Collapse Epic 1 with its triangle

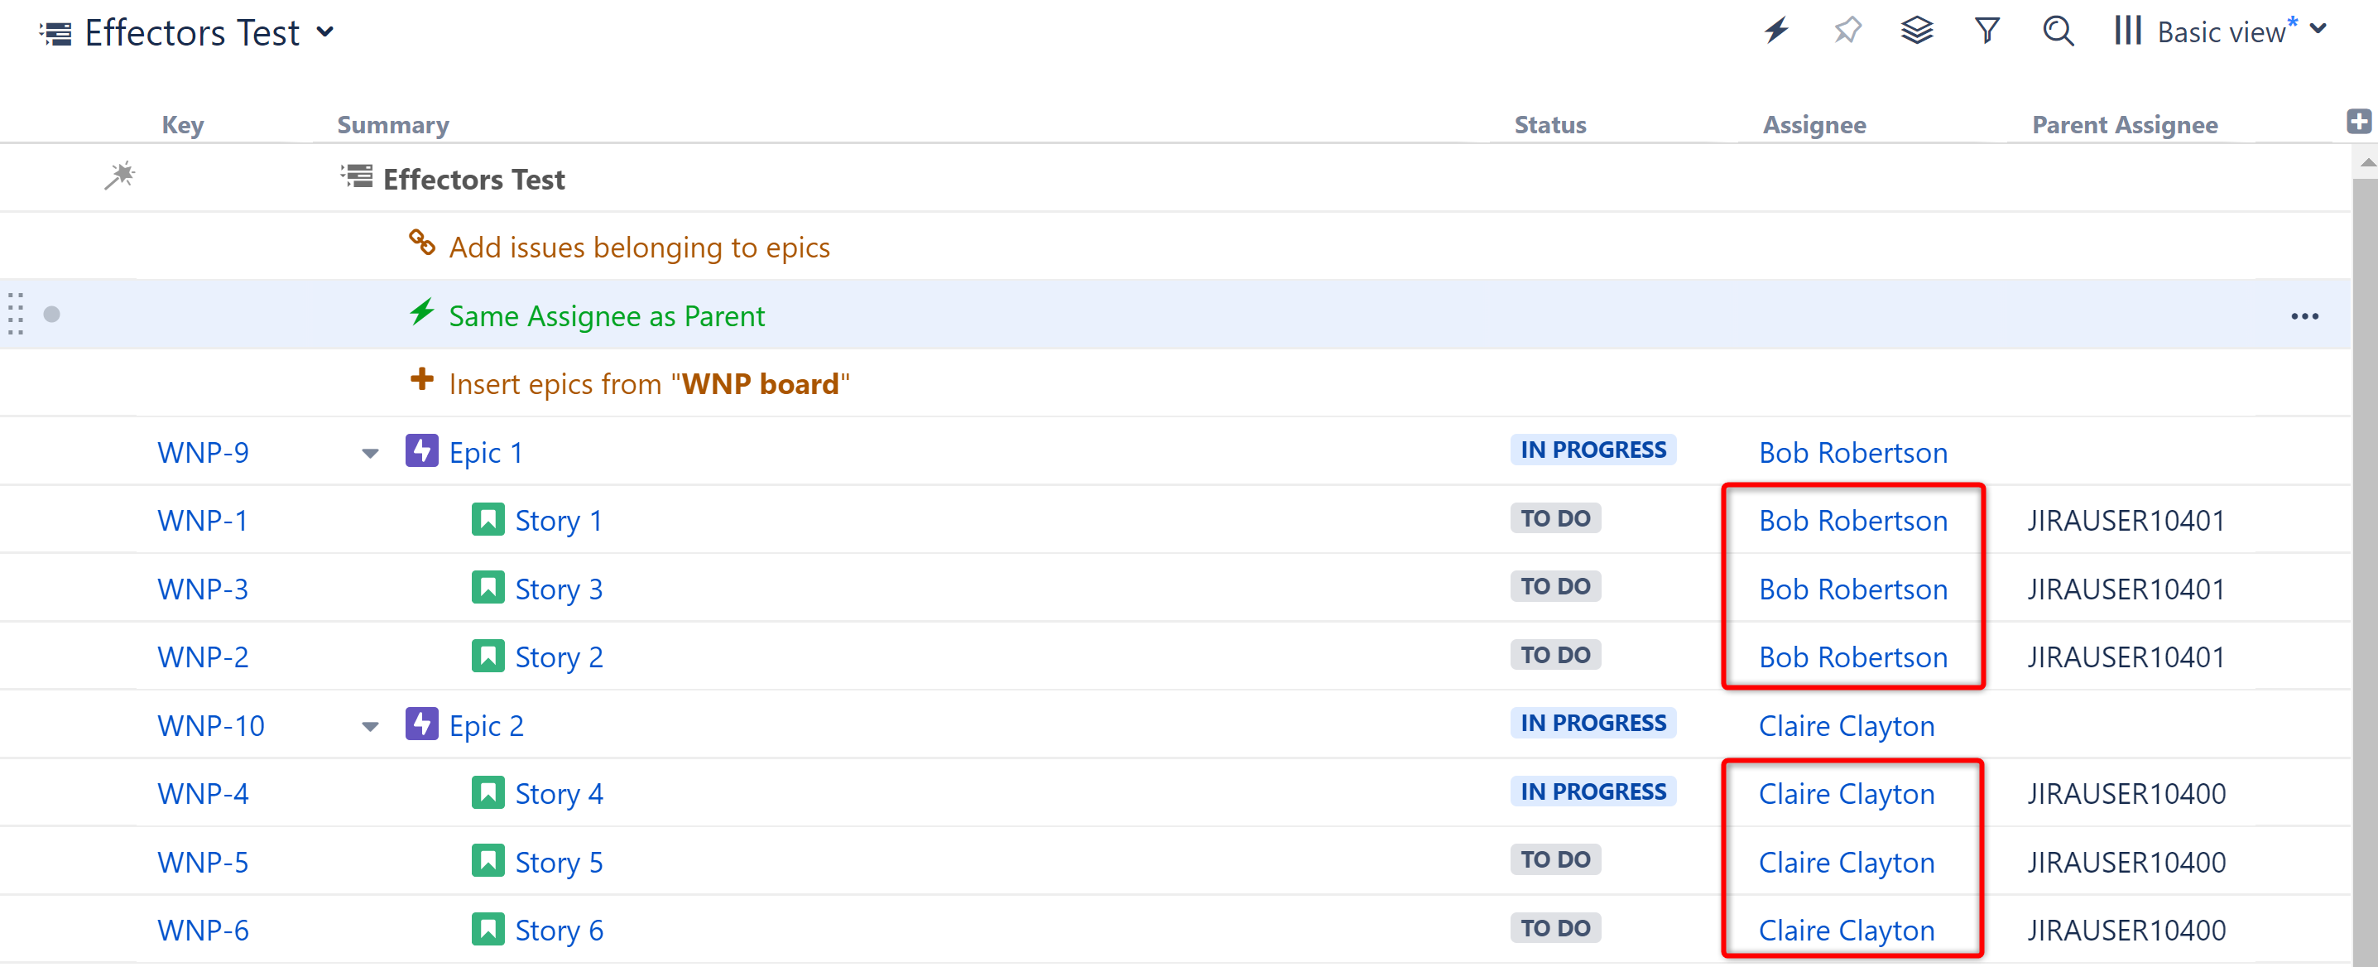[369, 453]
